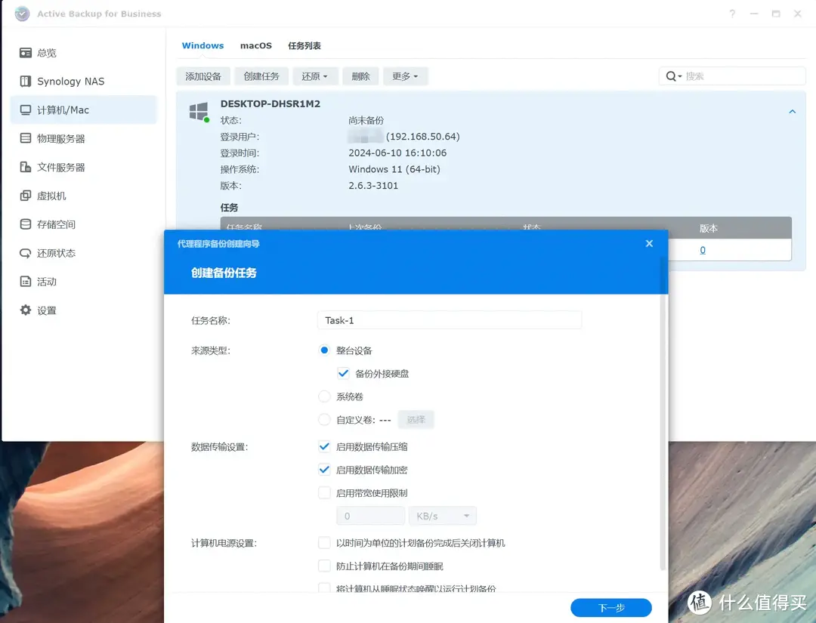Image resolution: width=816 pixels, height=623 pixels.
Task: Open the KB/s unit dropdown
Action: click(442, 515)
